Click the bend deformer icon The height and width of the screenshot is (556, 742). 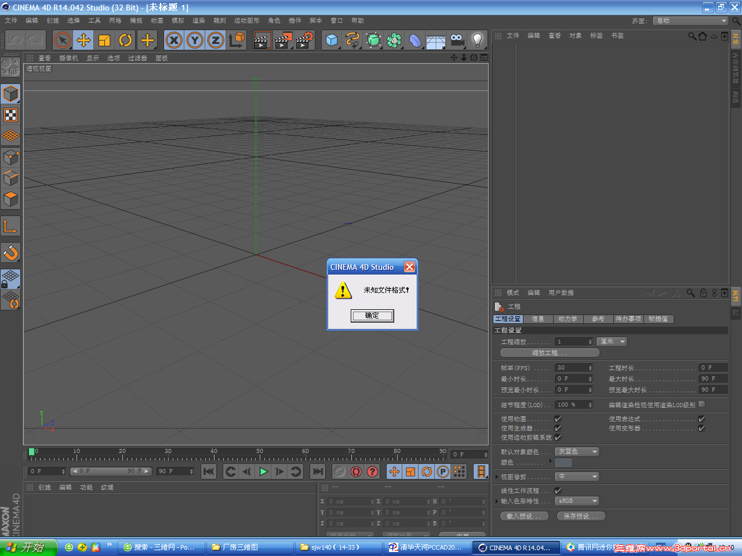(415, 40)
